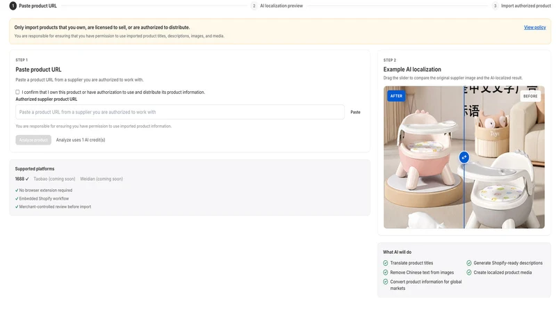Open the View policy link

(x=534, y=27)
